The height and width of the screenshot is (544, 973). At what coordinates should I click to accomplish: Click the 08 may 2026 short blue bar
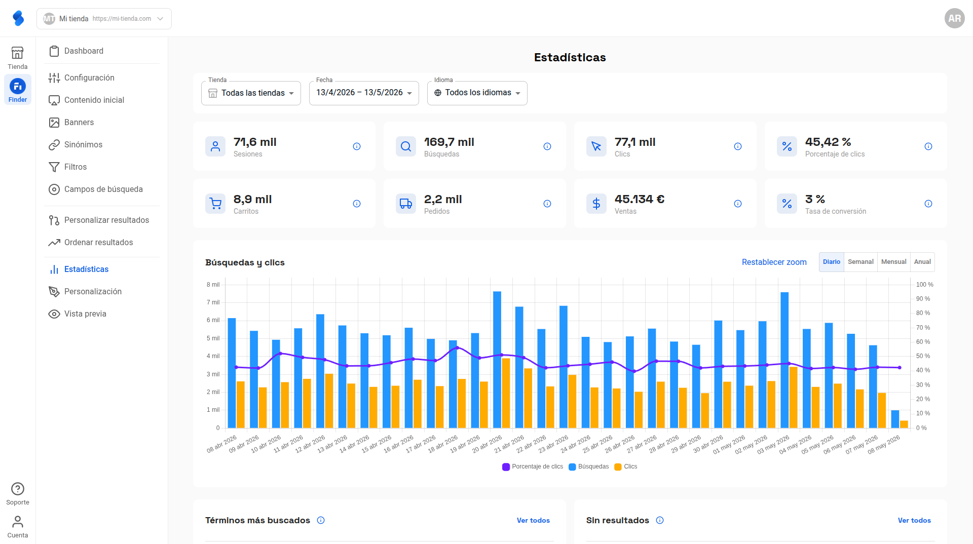(x=895, y=419)
